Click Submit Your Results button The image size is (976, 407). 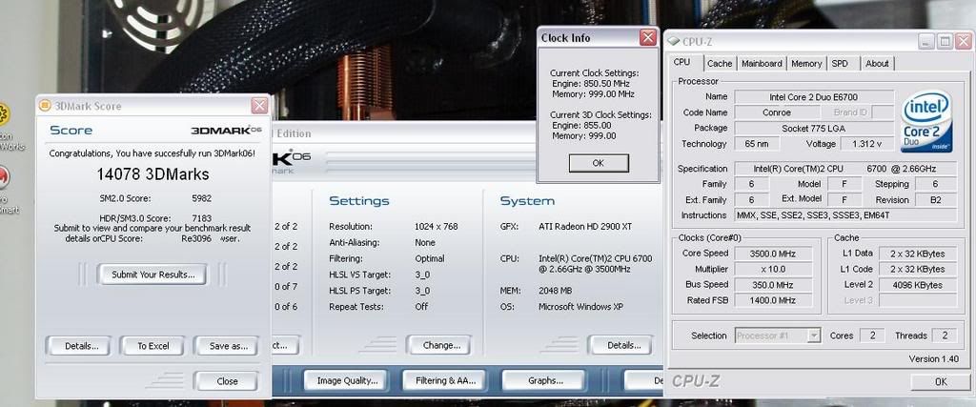pos(152,275)
